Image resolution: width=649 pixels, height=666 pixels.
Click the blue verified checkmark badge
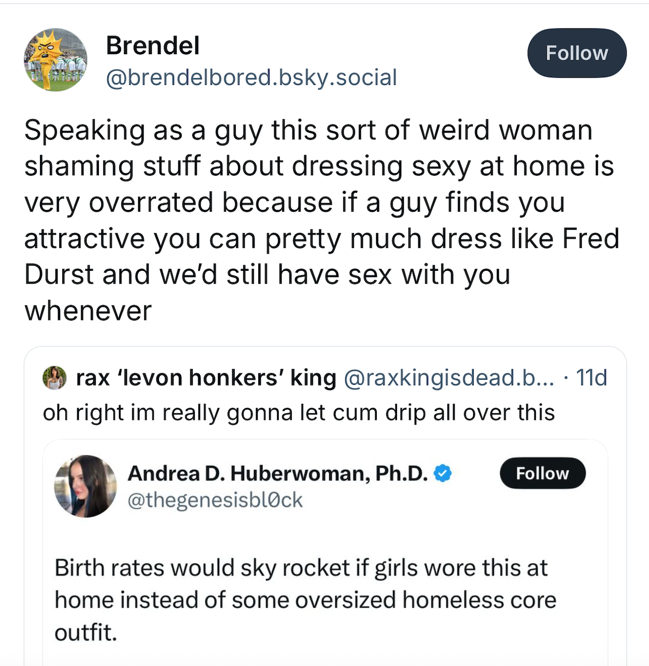tap(442, 473)
